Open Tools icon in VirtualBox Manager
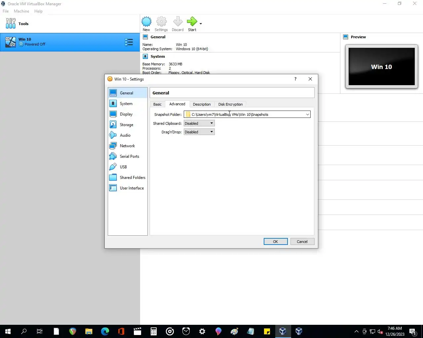The image size is (423, 338). pos(11,23)
